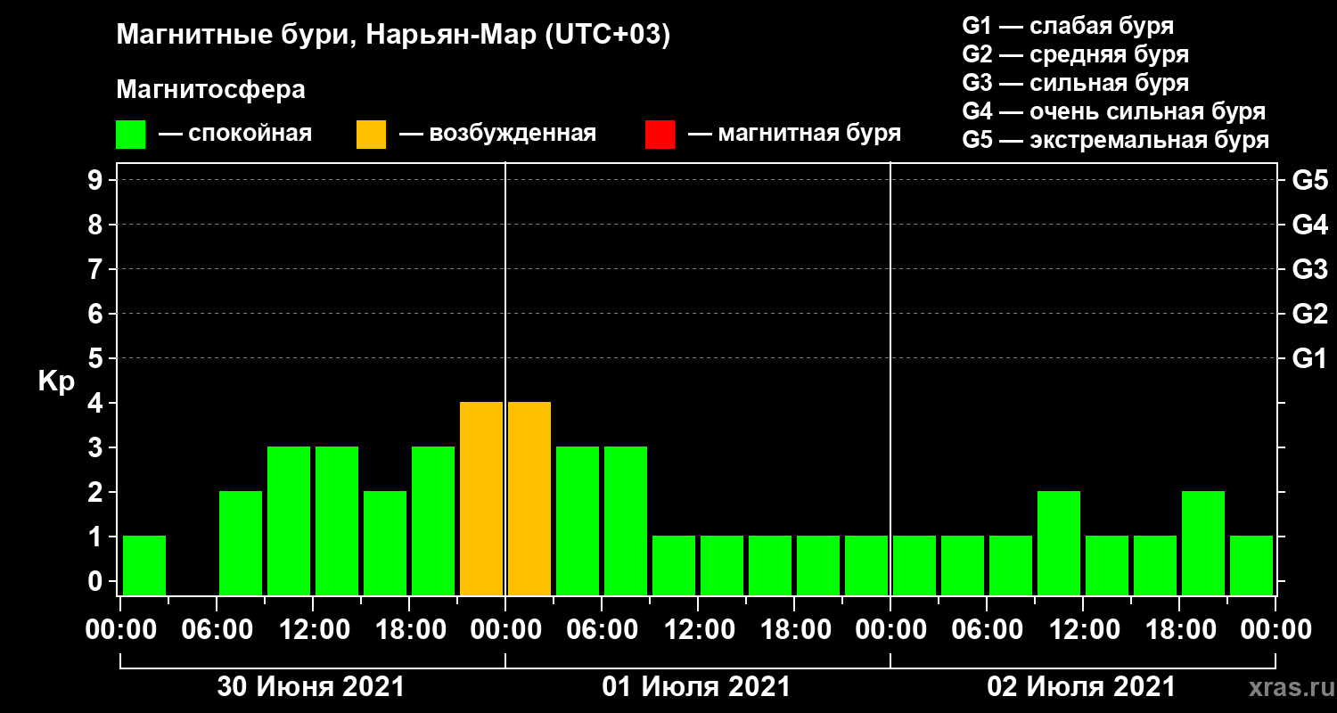Click the "G5 — экстремальная буря" legend line

point(1116,140)
